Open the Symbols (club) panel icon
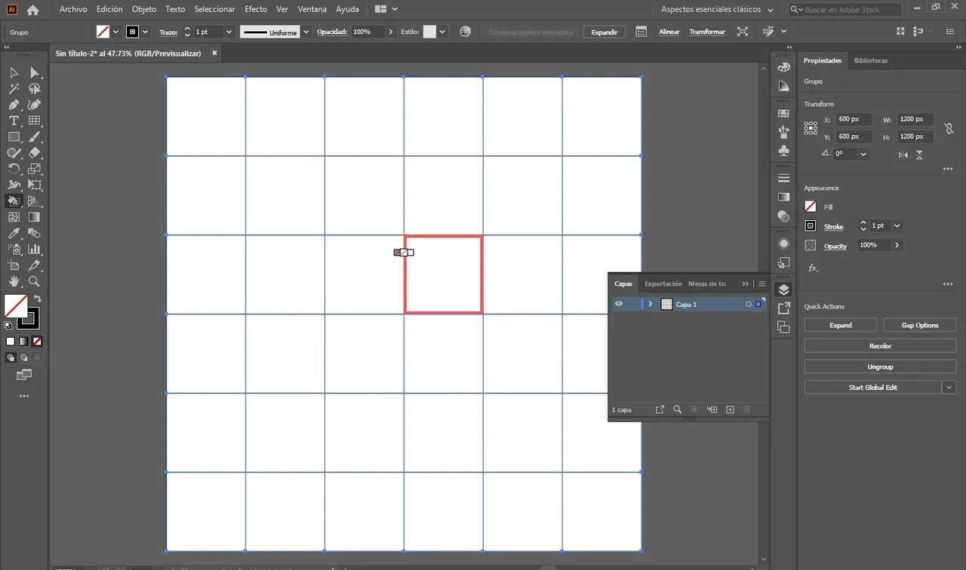 pyautogui.click(x=783, y=150)
